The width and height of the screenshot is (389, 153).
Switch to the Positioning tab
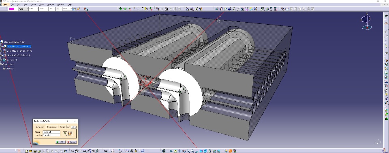click(x=52, y=127)
